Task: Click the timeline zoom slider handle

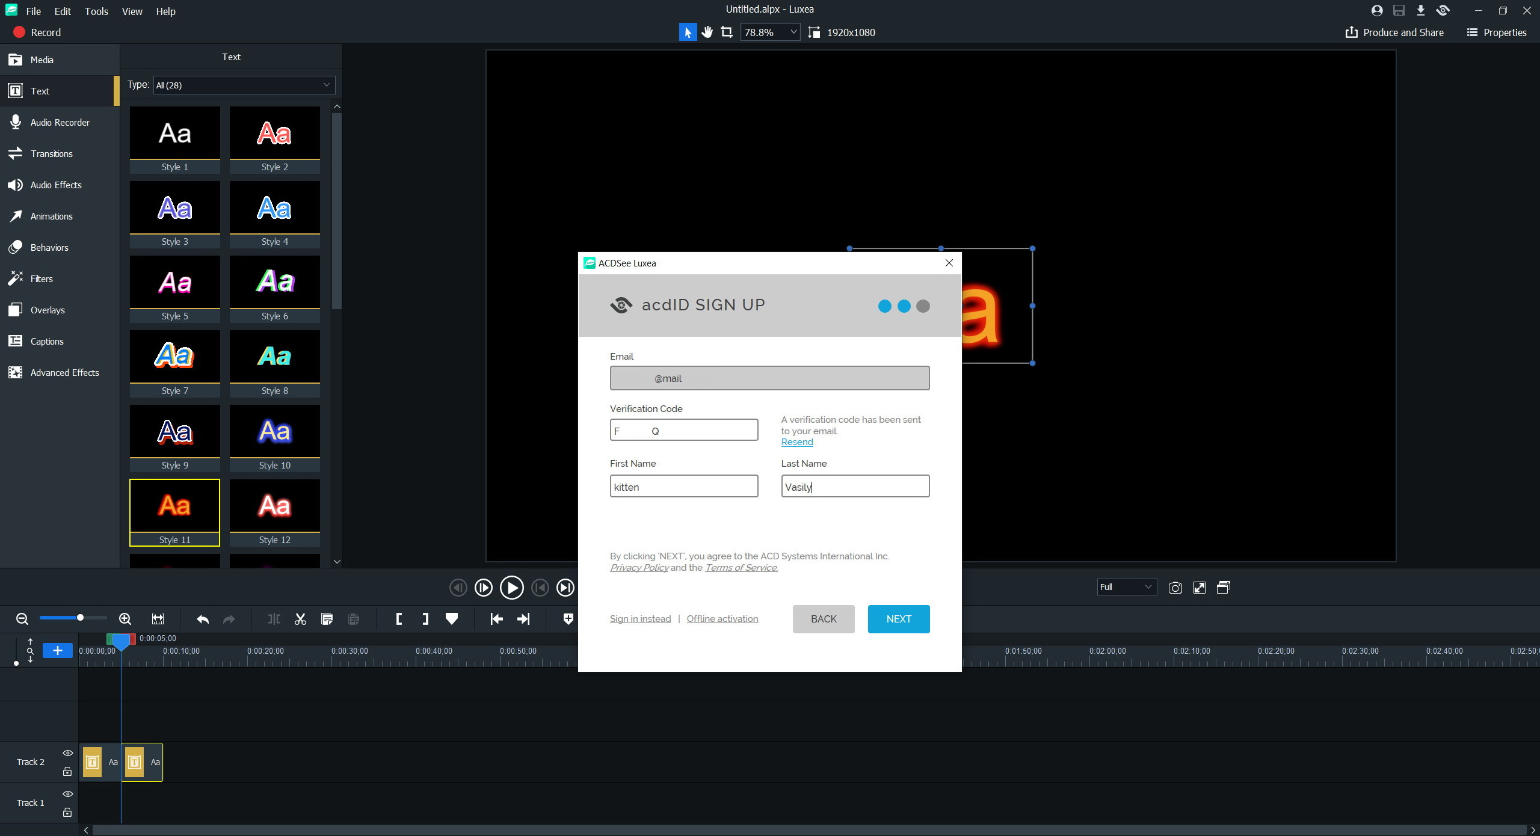Action: (x=80, y=618)
